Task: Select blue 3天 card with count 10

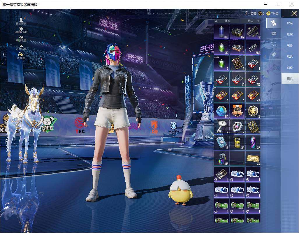Action: (237, 79)
